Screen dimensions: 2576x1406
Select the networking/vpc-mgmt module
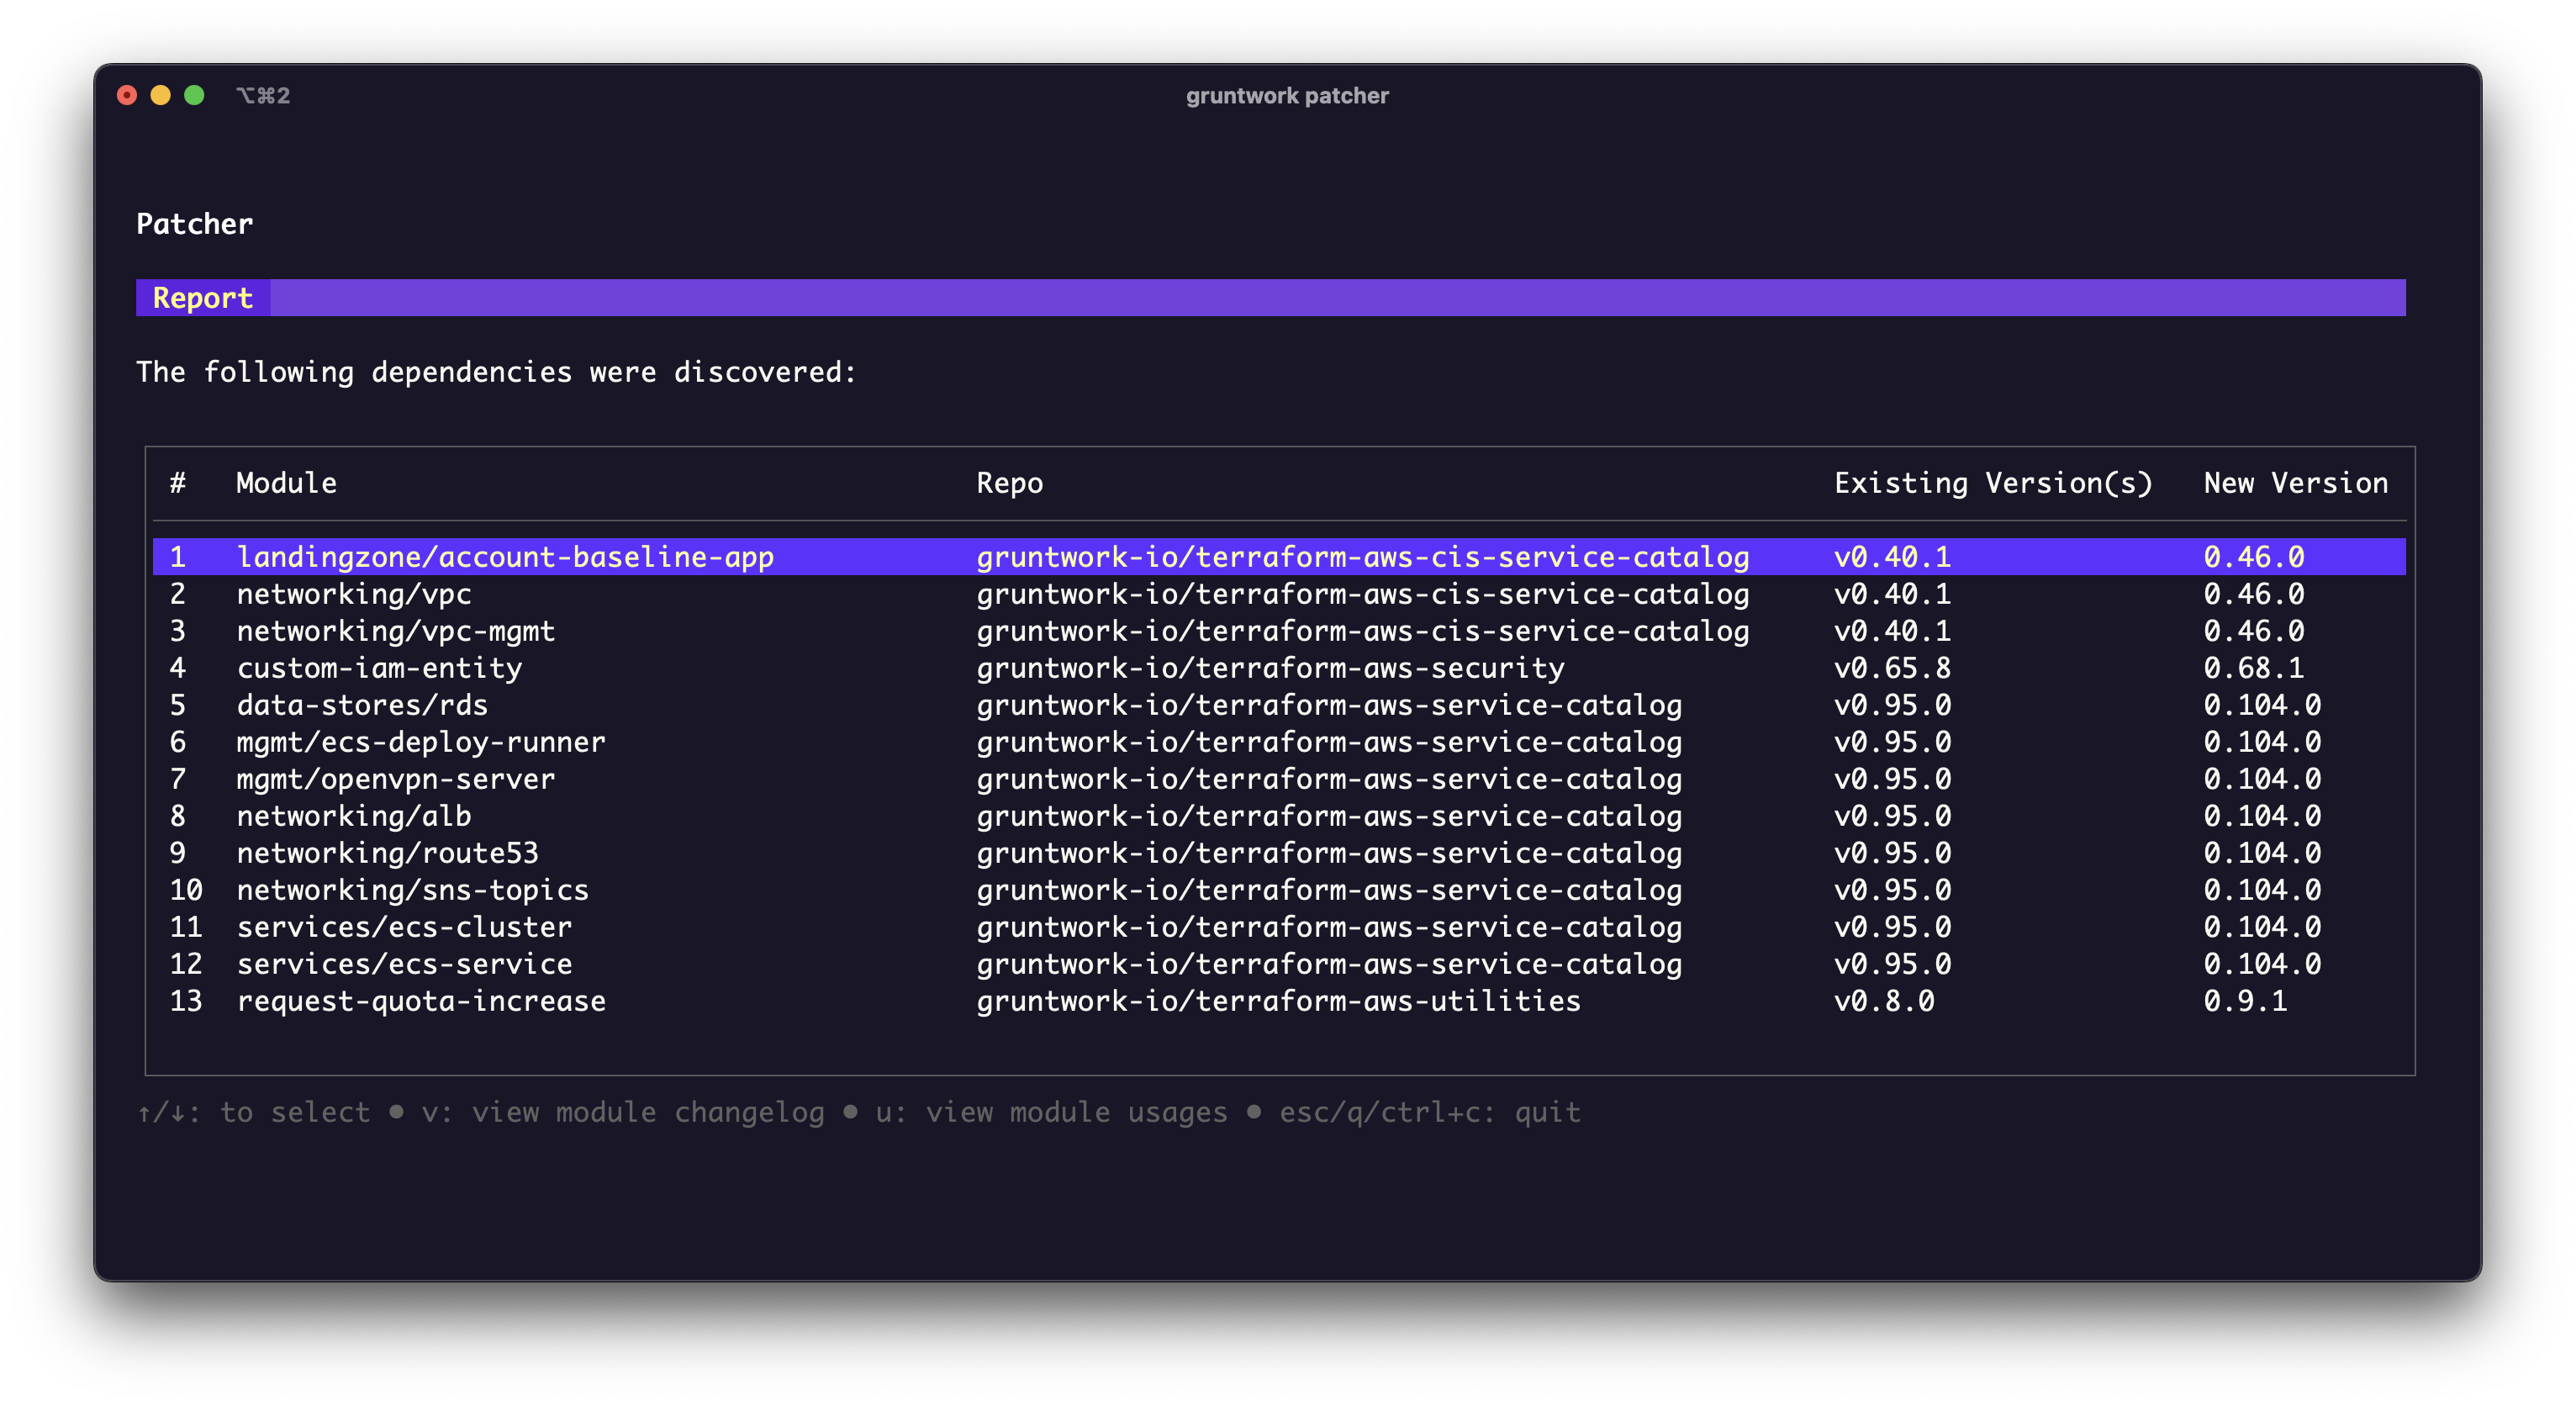click(394, 631)
